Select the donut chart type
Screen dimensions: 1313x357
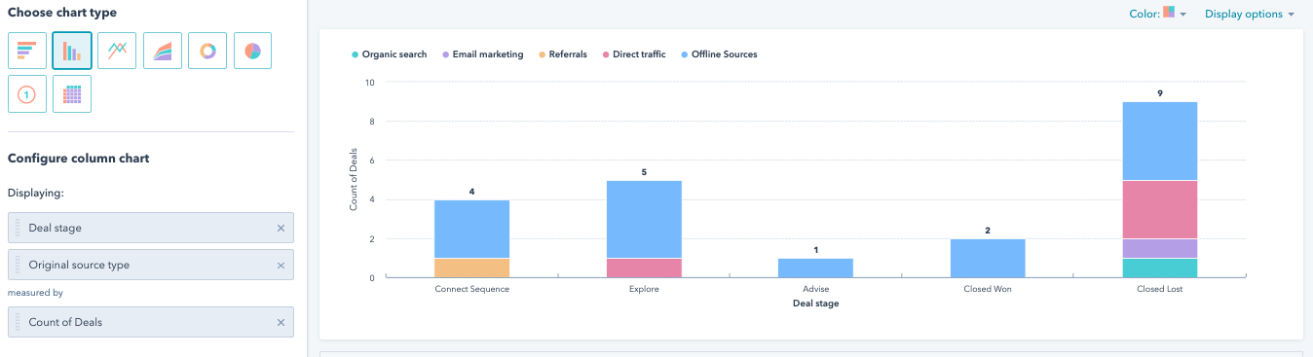(x=207, y=51)
